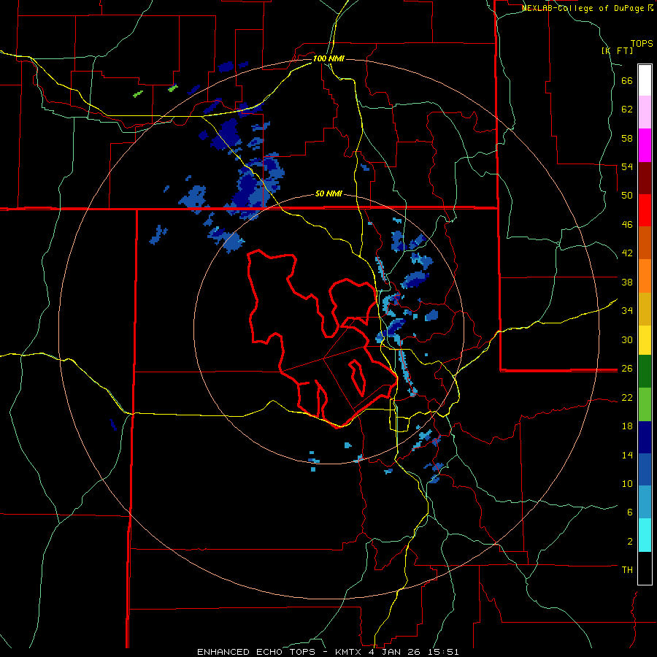Click the yellow 34 kft legend swatch
Image resolution: width=657 pixels, height=657 pixels.
pos(645,340)
